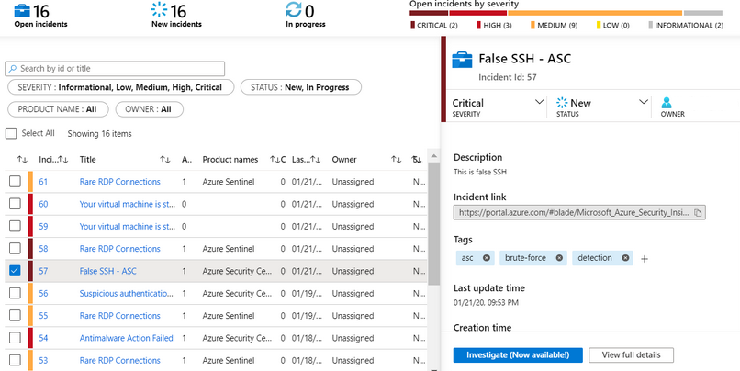Check the box for incident 61
Viewport: 740px width, 371px height.
15,182
